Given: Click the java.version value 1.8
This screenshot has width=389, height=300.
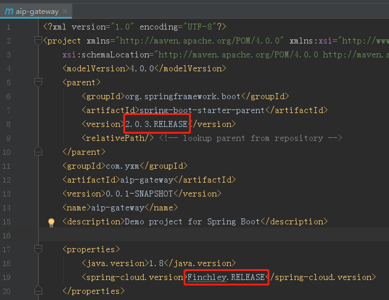Looking at the screenshot, I should coord(156,263).
